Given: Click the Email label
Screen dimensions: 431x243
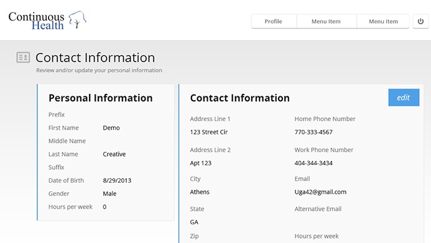Looking at the screenshot, I should [302, 179].
